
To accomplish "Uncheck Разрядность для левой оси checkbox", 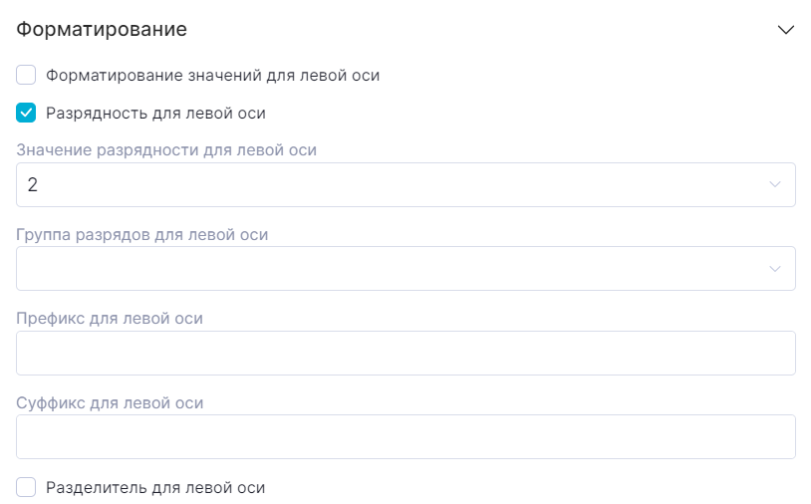I will [27, 113].
